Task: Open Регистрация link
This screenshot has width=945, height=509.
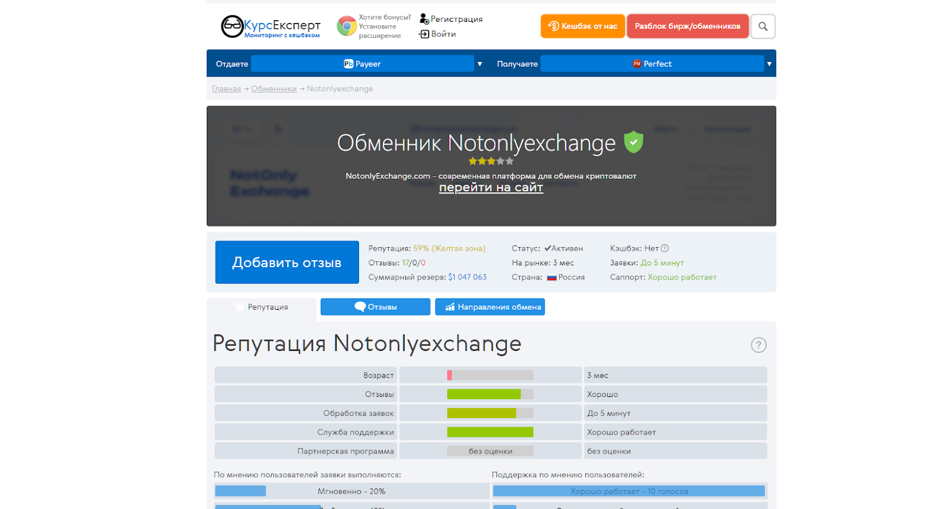Action: (457, 19)
